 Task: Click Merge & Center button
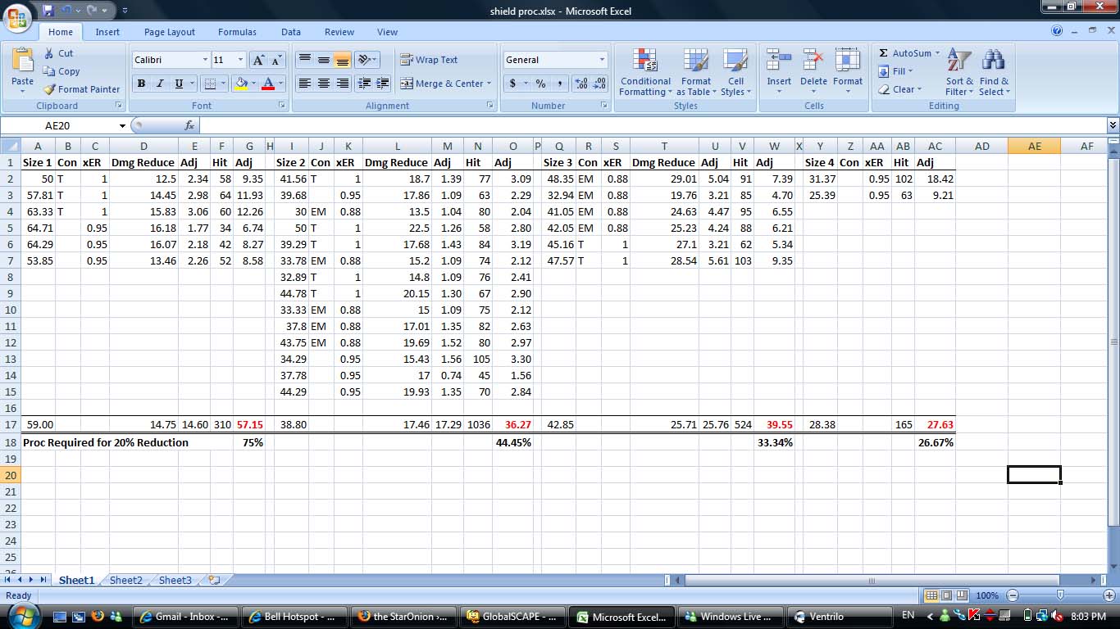coord(445,84)
